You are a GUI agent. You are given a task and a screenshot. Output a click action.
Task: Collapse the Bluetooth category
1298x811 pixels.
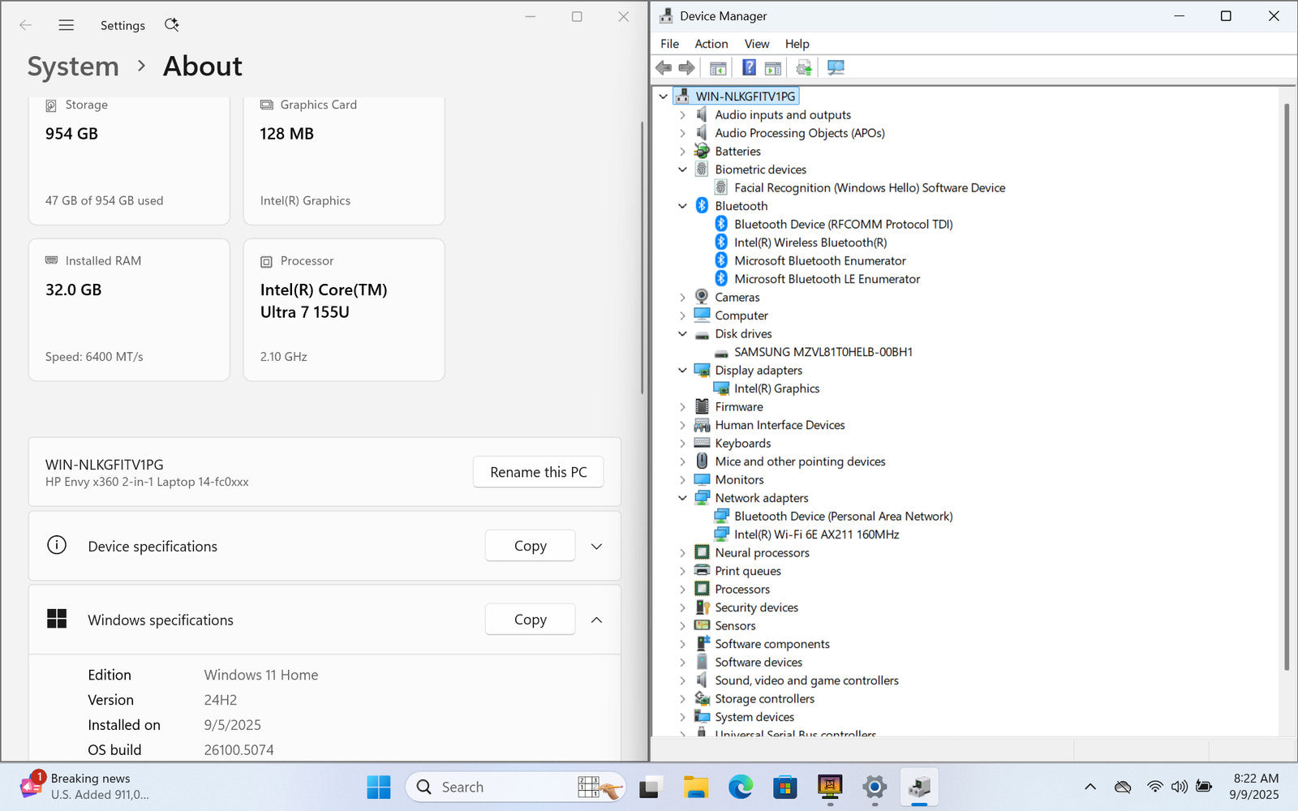pos(682,206)
